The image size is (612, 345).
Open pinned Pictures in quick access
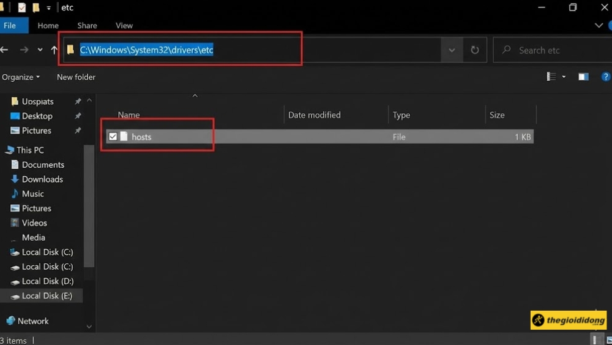[x=36, y=131]
